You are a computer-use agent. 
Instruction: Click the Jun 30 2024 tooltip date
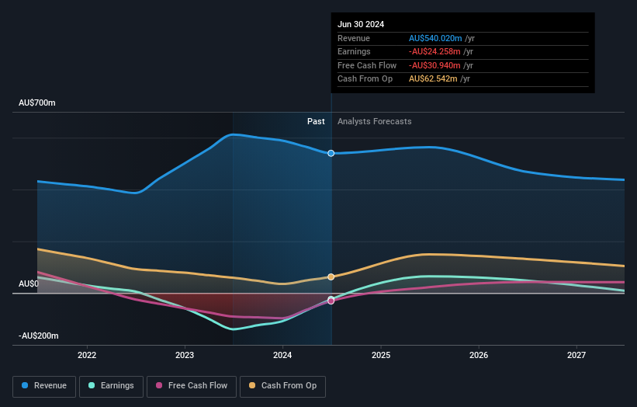click(361, 24)
